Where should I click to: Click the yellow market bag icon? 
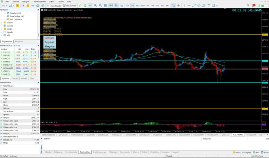tap(28, 6)
